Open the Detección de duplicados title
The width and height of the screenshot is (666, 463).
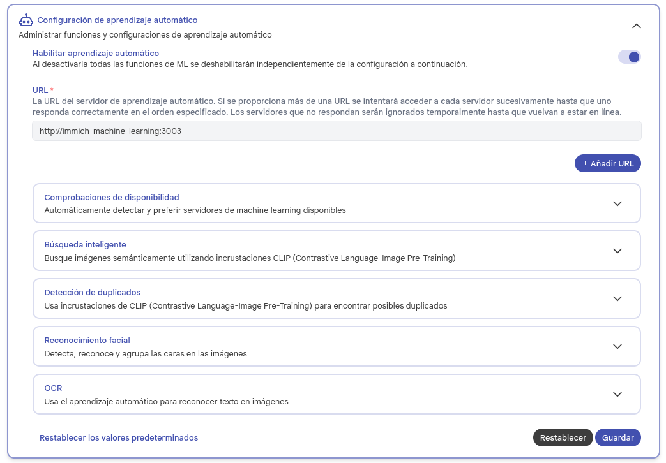coord(92,293)
